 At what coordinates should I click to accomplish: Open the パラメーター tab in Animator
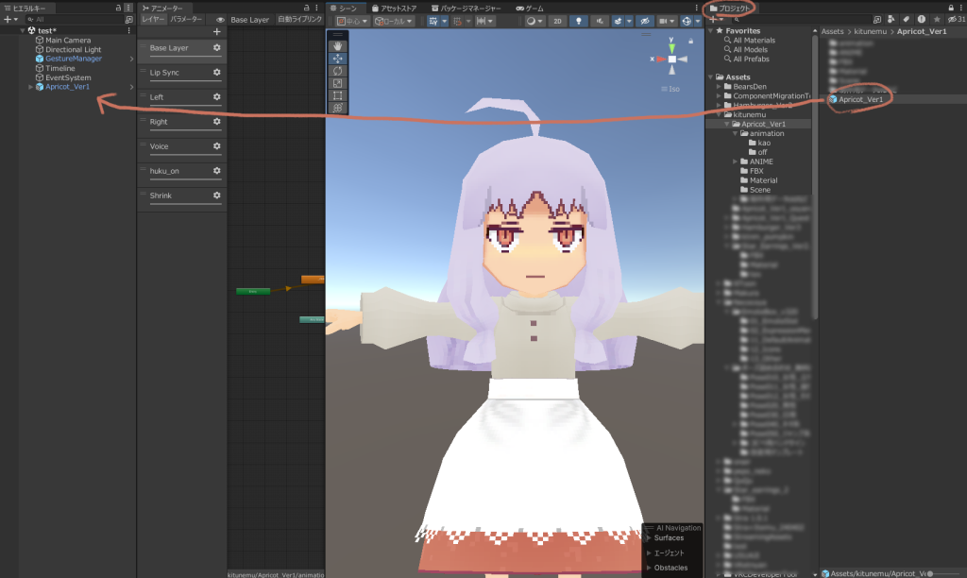185,19
